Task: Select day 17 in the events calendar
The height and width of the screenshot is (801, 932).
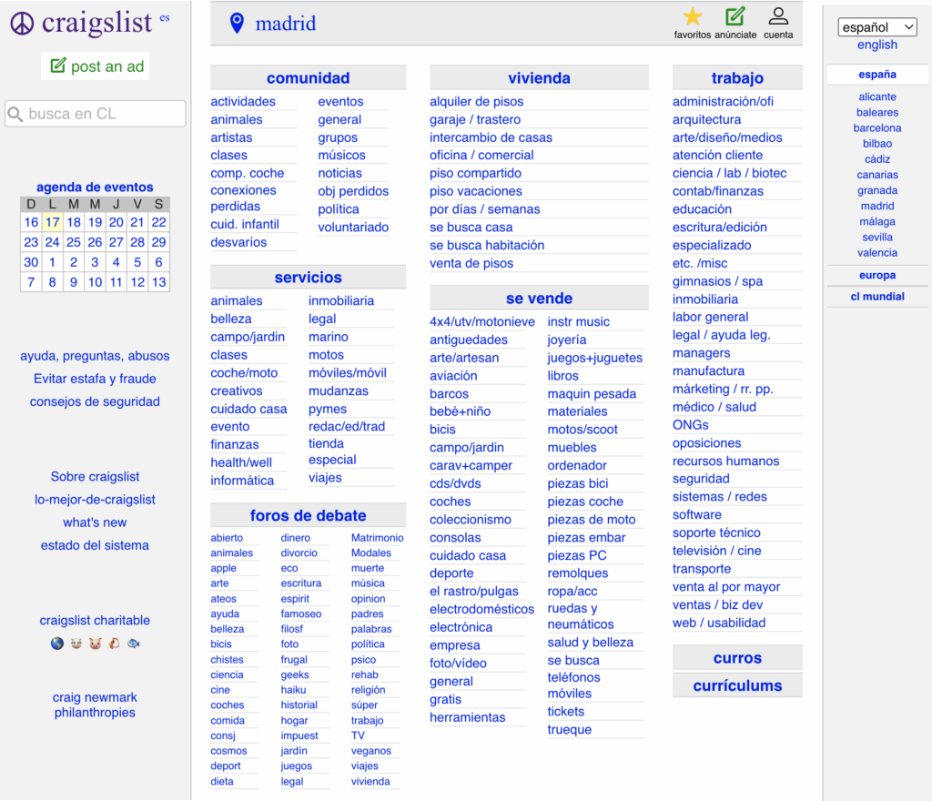Action: [53, 222]
